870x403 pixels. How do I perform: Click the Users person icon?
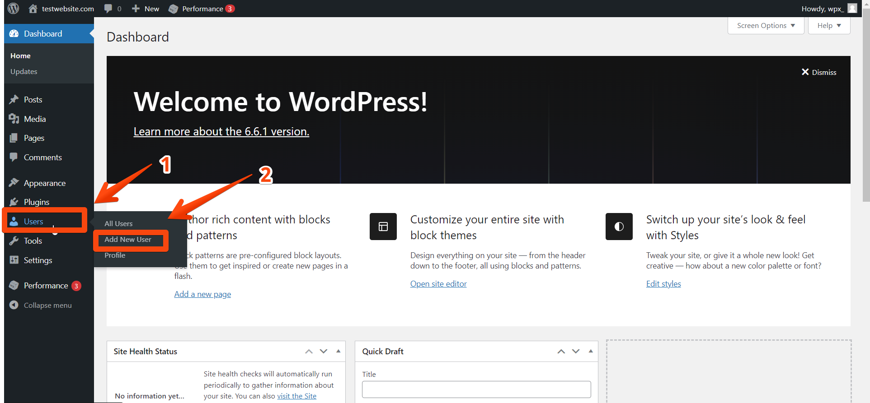(x=14, y=221)
